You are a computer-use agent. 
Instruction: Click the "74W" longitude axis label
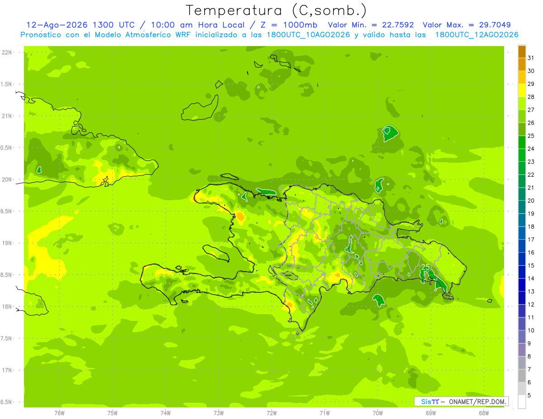tap(166, 413)
